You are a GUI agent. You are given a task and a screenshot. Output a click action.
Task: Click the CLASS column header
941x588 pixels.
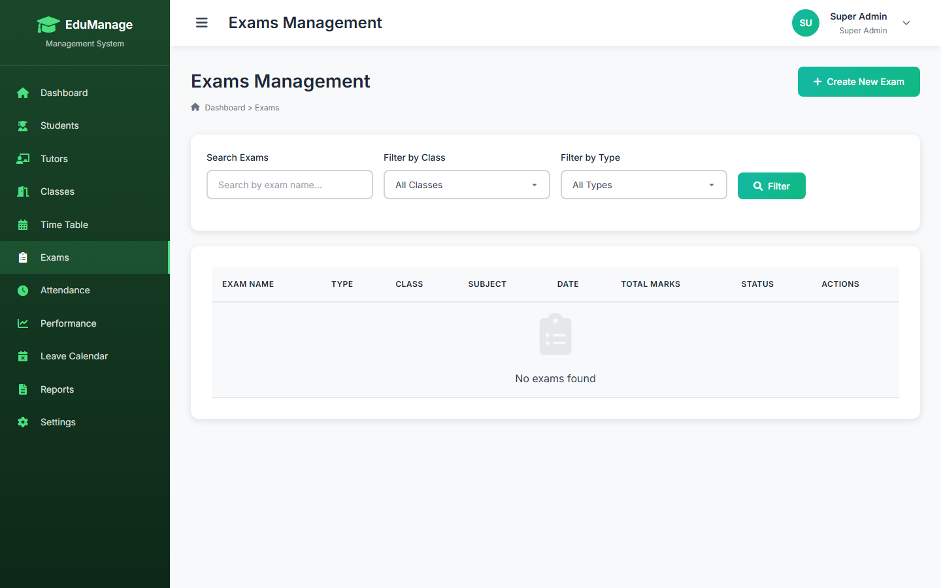click(409, 284)
